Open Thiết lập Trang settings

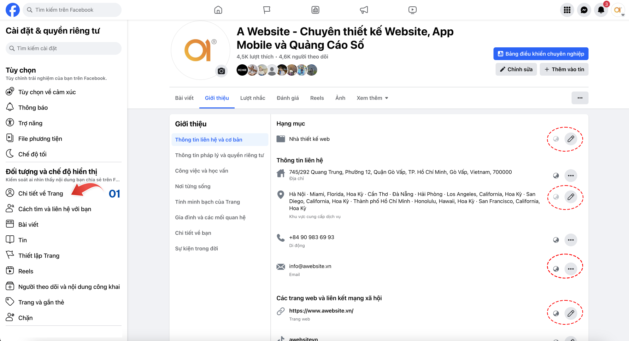tap(64, 255)
